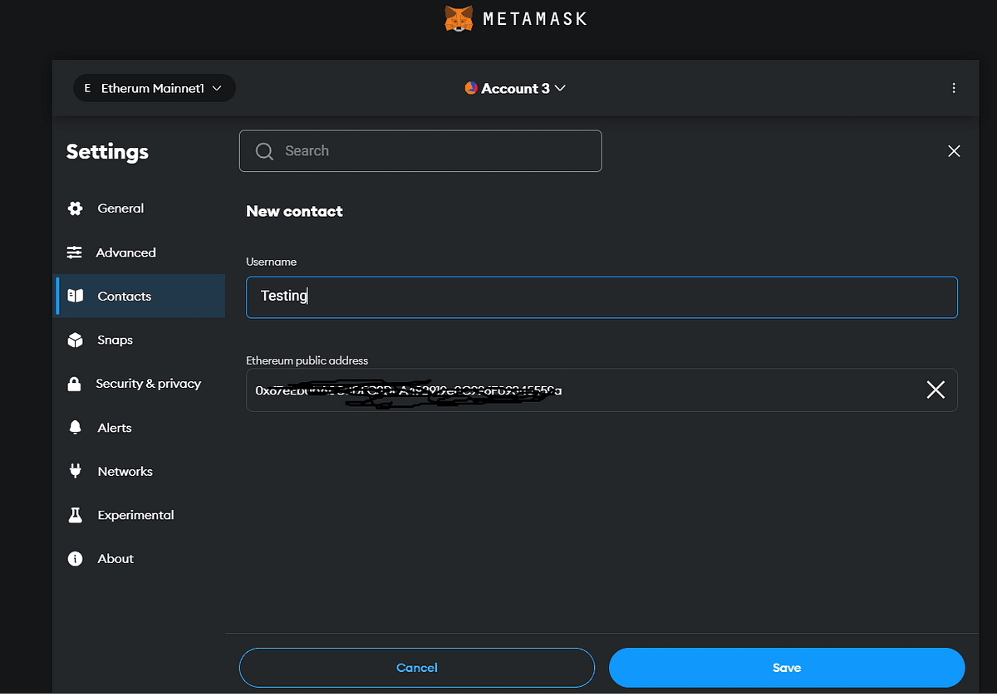Click the About info icon
This screenshot has height=696, width=997.
point(75,559)
